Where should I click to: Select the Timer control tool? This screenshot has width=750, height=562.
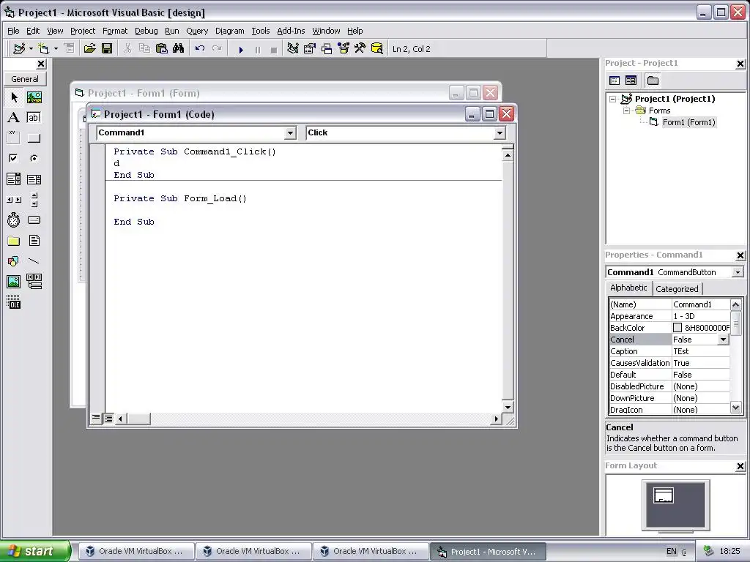(x=14, y=220)
